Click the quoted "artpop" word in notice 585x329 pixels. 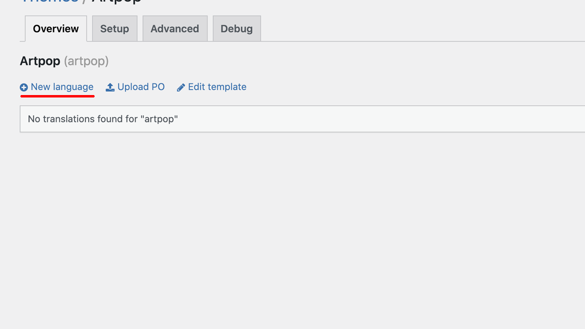tap(159, 119)
